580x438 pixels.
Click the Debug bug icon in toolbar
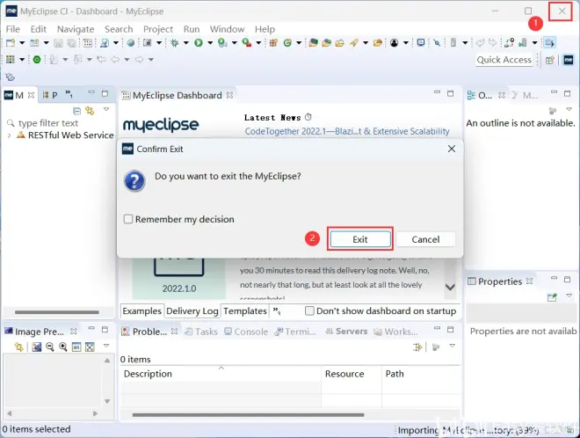174,43
